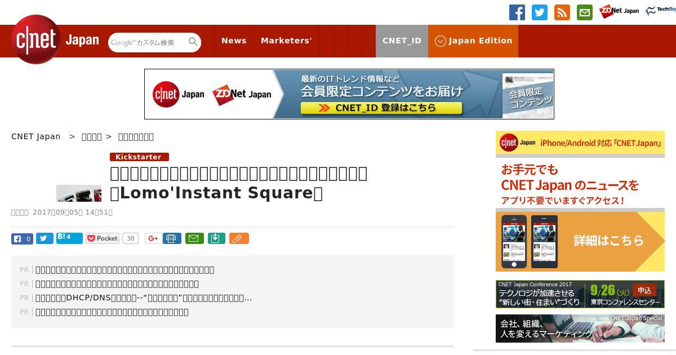Open the News menu item

coord(234,41)
